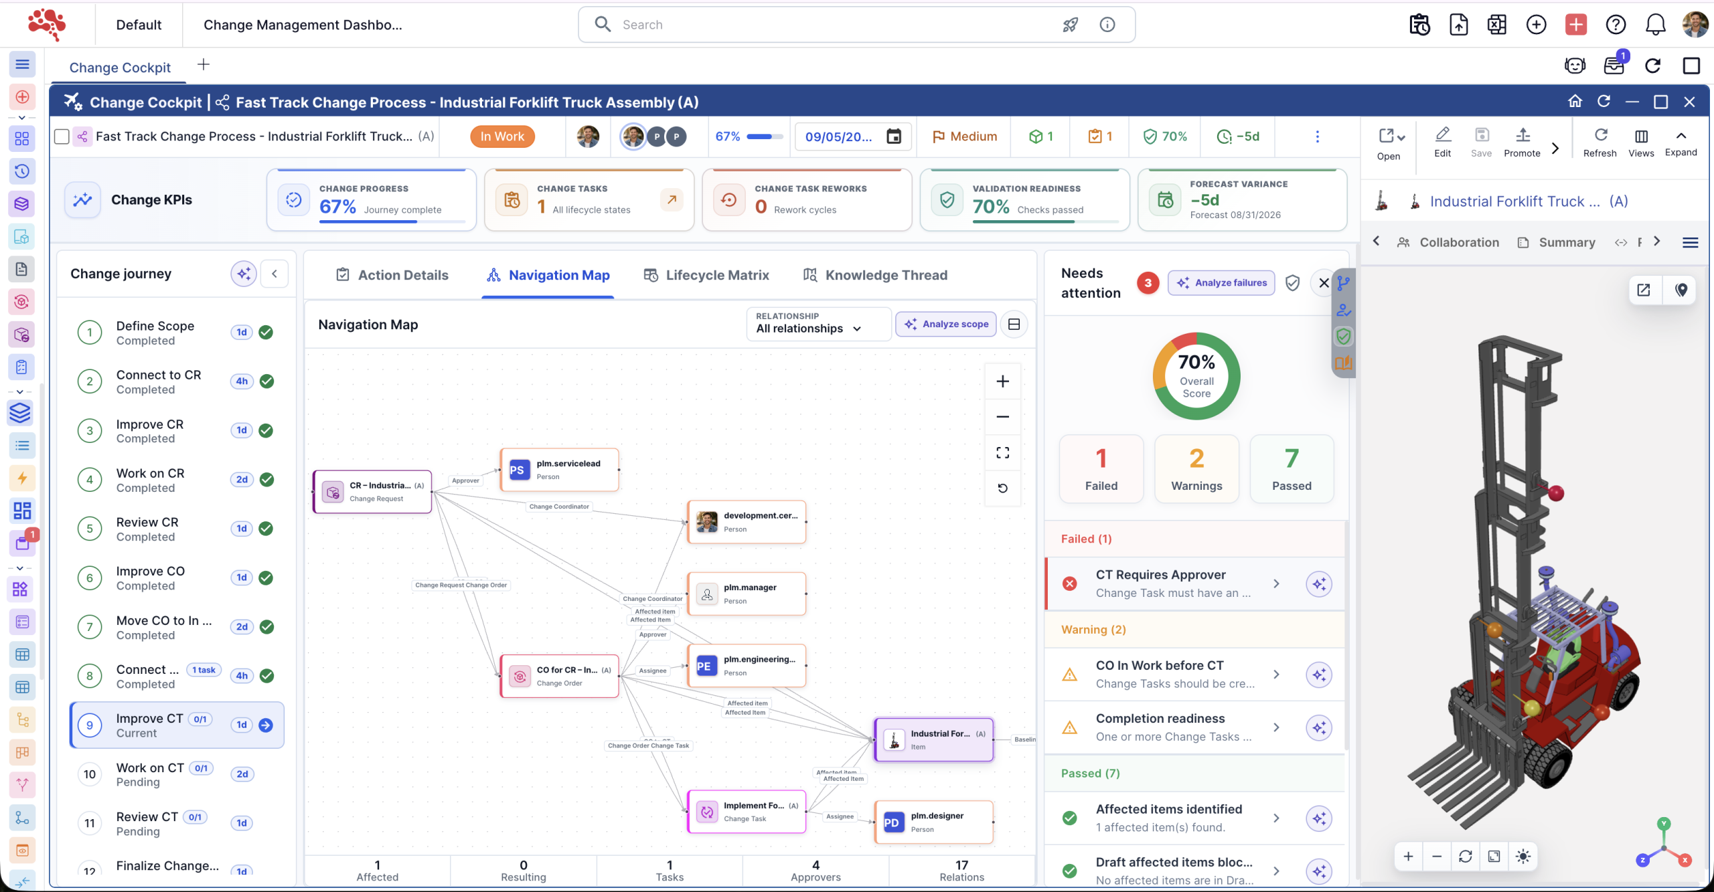Image resolution: width=1714 pixels, height=892 pixels.
Task: Click the 67% progress bar in header row
Action: (x=765, y=137)
